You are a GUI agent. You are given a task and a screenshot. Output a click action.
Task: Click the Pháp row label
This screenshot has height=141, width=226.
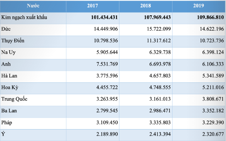pos(7,123)
